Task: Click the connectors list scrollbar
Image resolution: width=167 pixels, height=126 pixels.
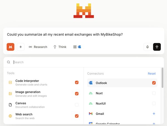Action: coord(163,78)
